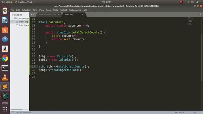
Task: Open the Goto menu
Action: click(x=48, y=10)
